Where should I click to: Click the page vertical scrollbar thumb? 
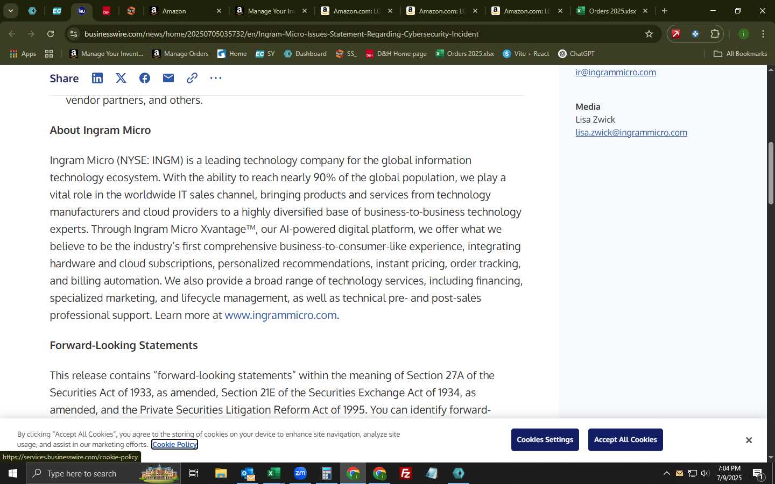tap(771, 173)
